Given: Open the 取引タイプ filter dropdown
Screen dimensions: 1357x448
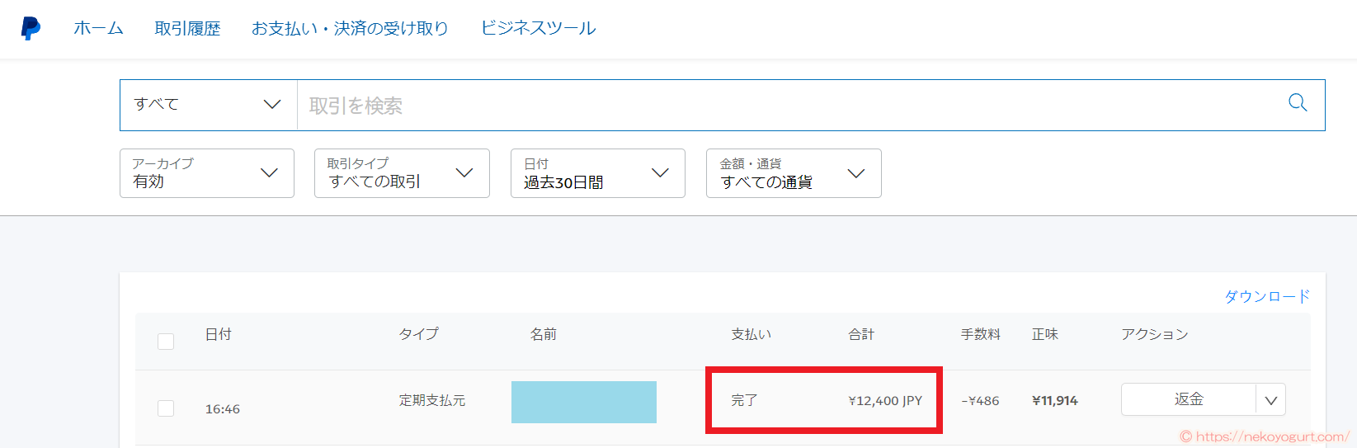Looking at the screenshot, I should point(402,173).
